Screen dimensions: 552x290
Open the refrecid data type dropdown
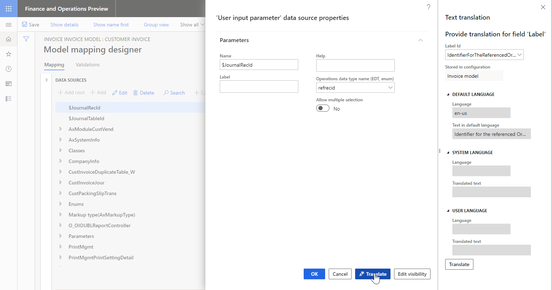point(391,87)
